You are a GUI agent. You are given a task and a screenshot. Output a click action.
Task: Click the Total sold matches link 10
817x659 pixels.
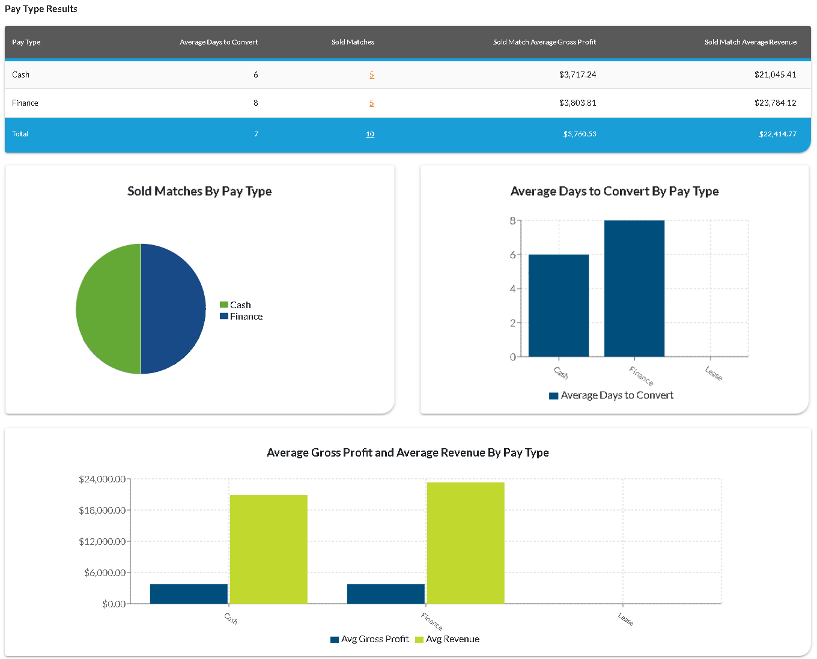pyautogui.click(x=370, y=134)
